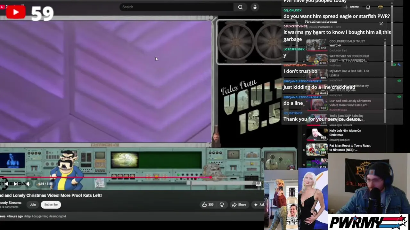Open the #dsp hashtag

(27, 216)
